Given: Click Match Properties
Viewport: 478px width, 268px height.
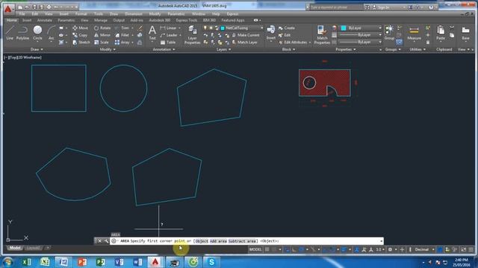Looking at the screenshot, I should pos(322,35).
